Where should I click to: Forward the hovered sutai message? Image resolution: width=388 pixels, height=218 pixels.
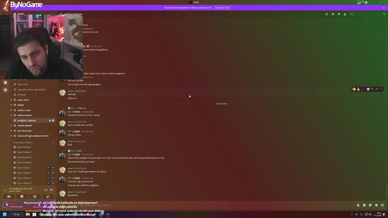coord(376,89)
